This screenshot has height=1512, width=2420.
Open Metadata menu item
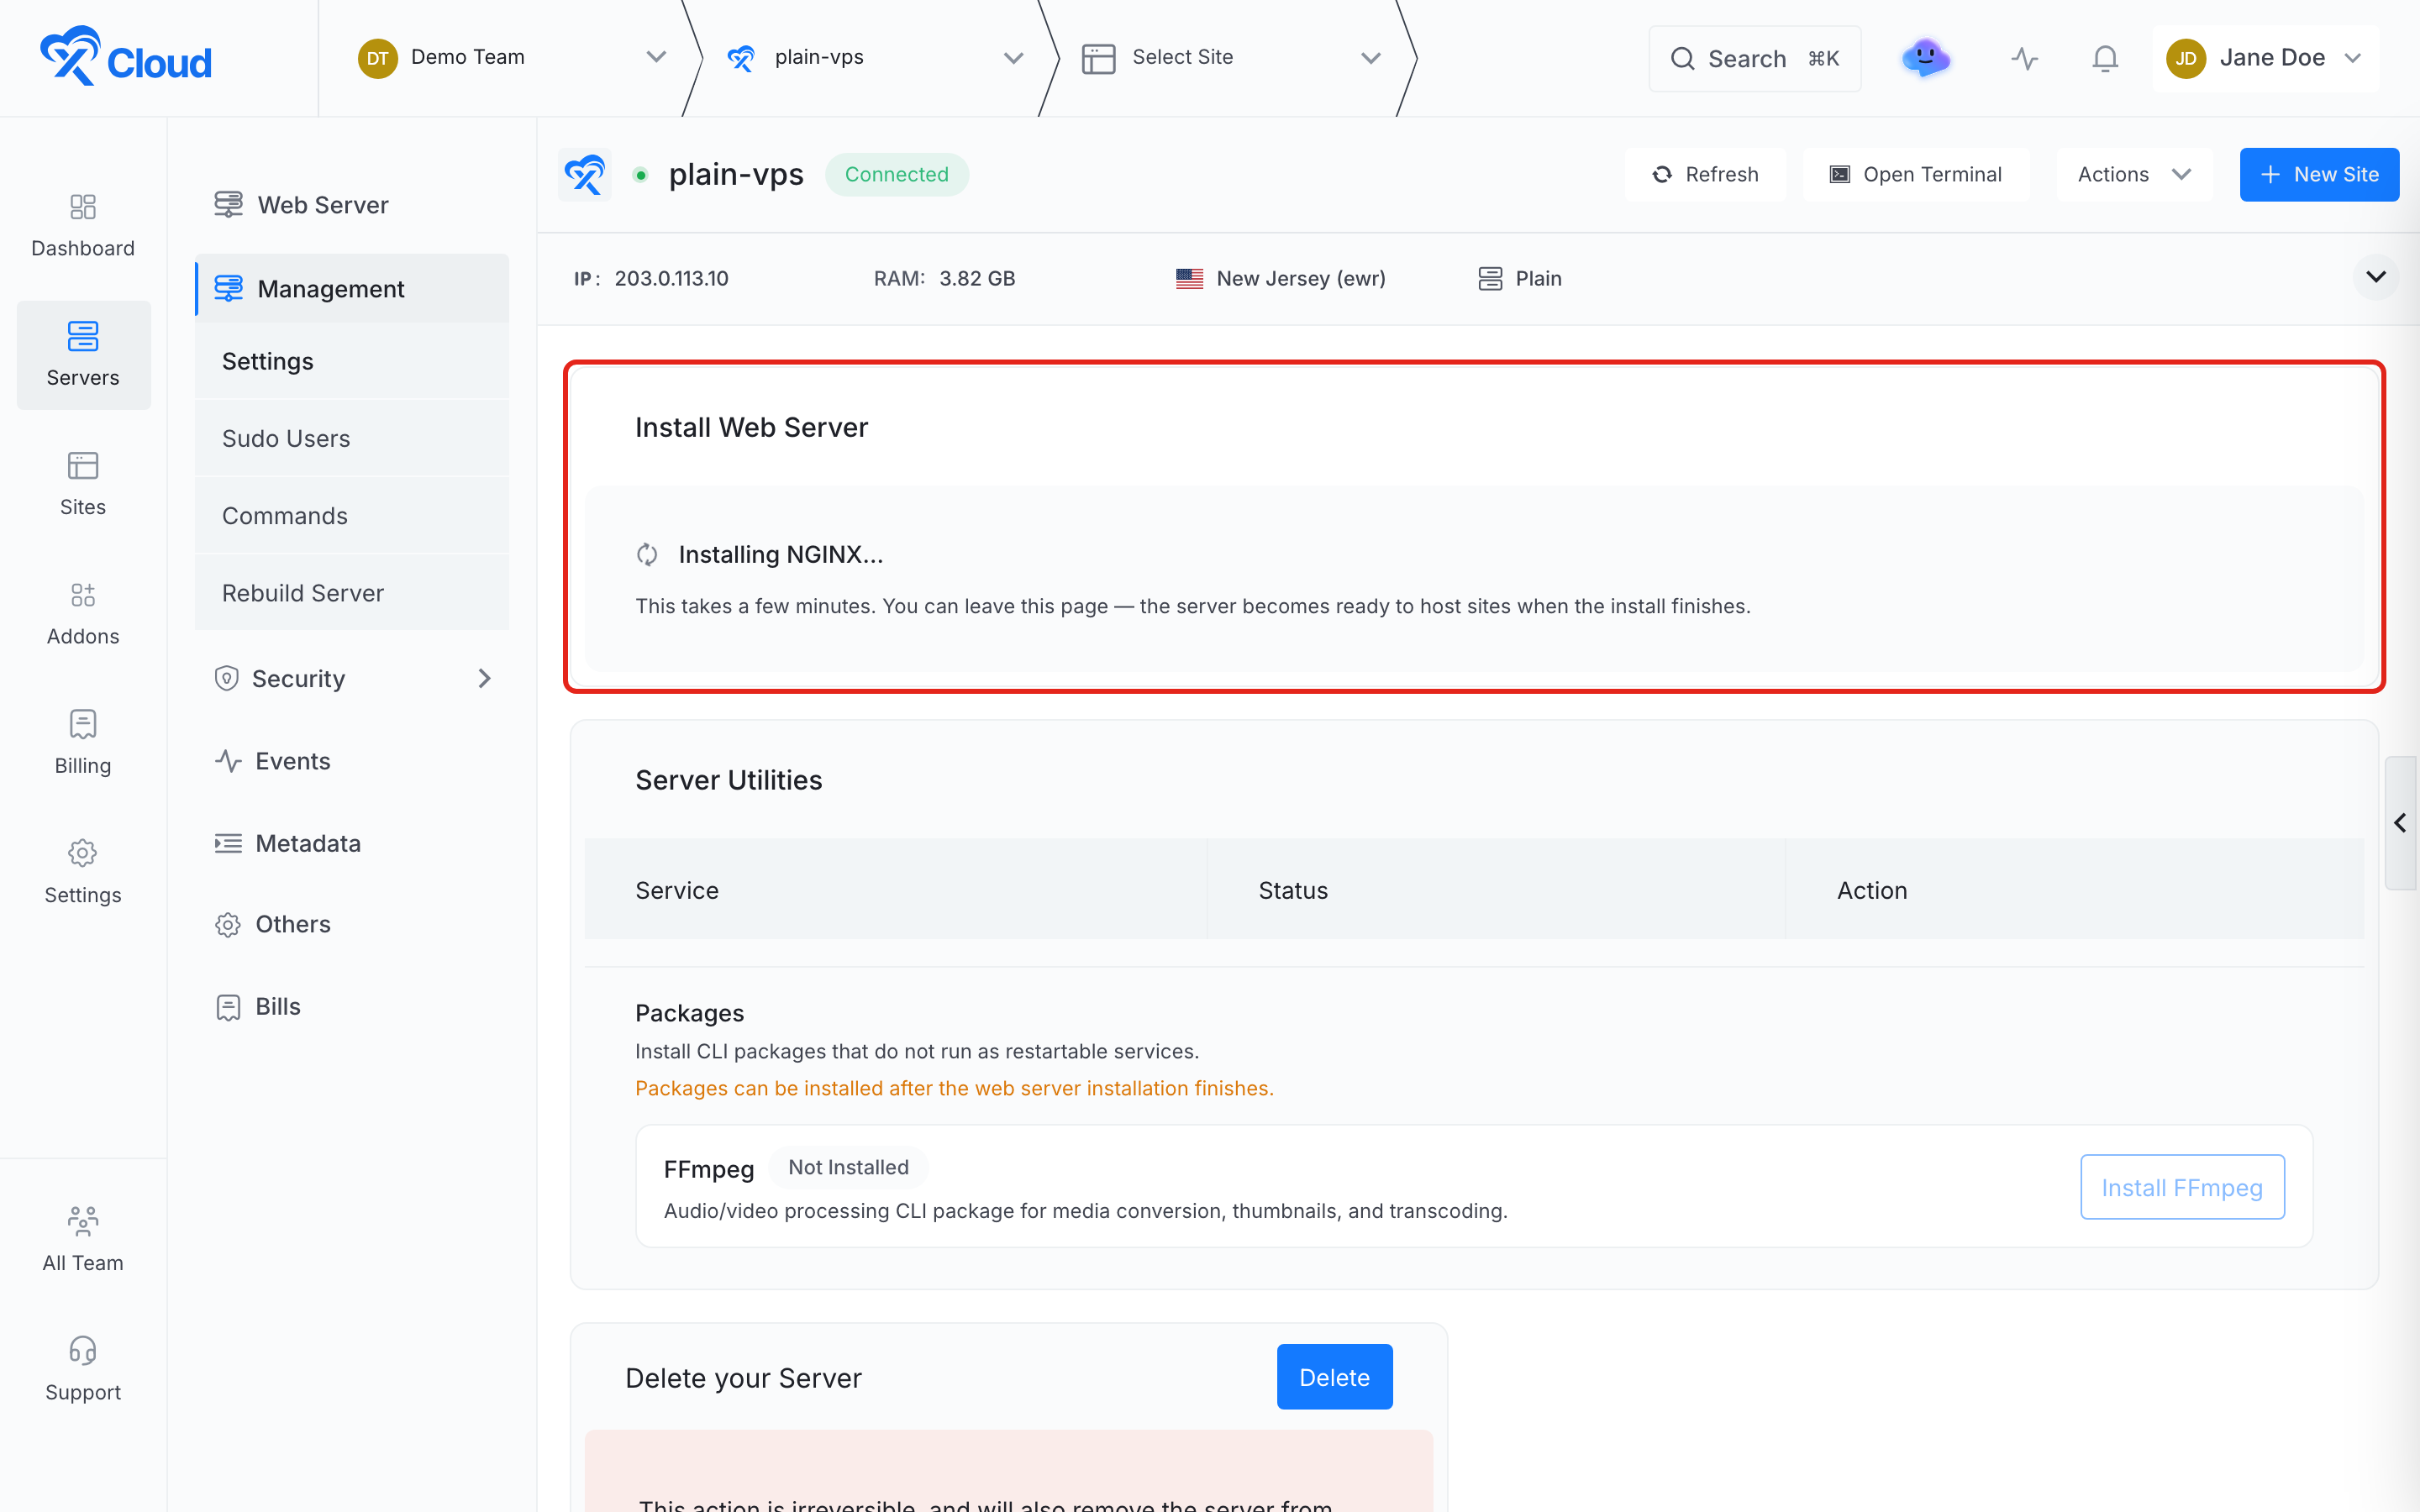click(x=353, y=843)
